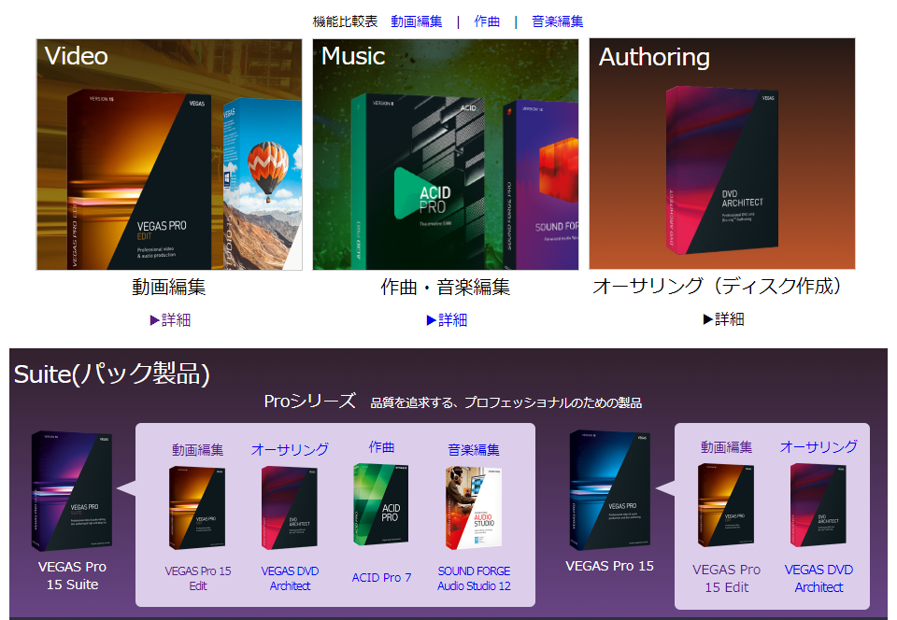This screenshot has height=620, width=897.
Task: Open VEGAS DVD Architect link beside ACID Pro 7
Action: pyautogui.click(x=290, y=578)
